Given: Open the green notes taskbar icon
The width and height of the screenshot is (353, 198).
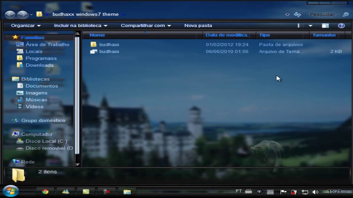Looking at the screenshot, I should 86,192.
